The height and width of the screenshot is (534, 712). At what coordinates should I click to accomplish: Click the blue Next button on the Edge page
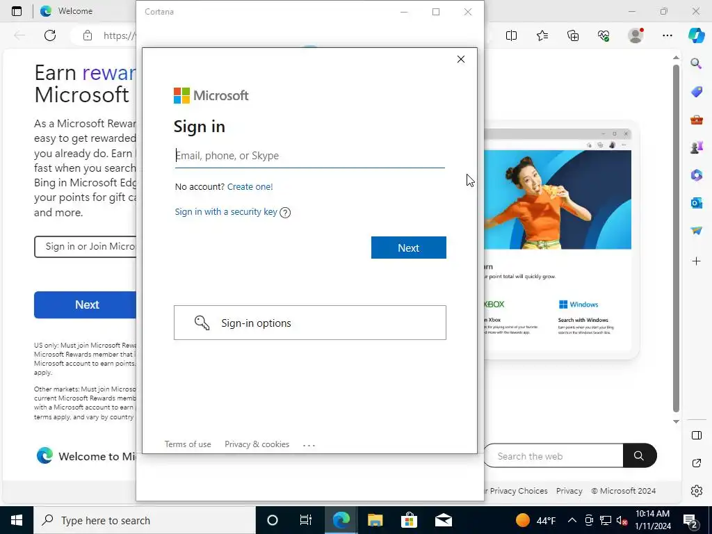click(x=86, y=305)
